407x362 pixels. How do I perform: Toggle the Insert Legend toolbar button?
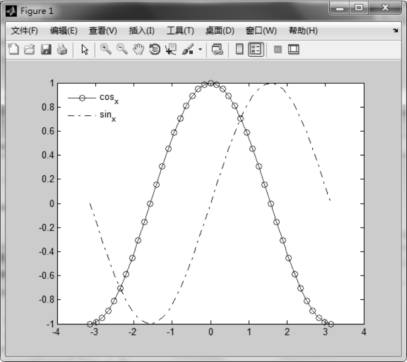[x=257, y=50]
